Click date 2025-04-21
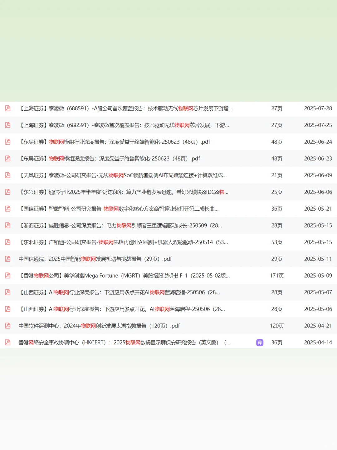Image resolution: width=337 pixels, height=450 pixels. (318, 326)
